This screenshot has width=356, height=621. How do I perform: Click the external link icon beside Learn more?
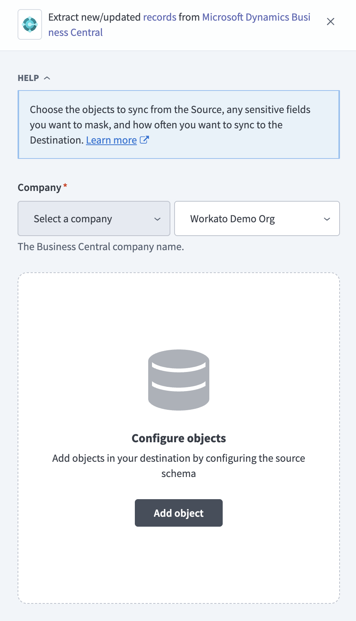144,140
